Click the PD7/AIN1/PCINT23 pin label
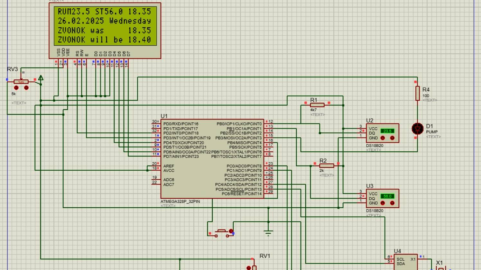This screenshot has width=481, height=270. point(181,157)
